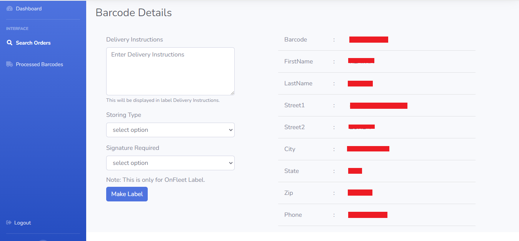Click the Dashboard gauge icon
Viewport: 519px width, 241px height.
(x=10, y=8)
